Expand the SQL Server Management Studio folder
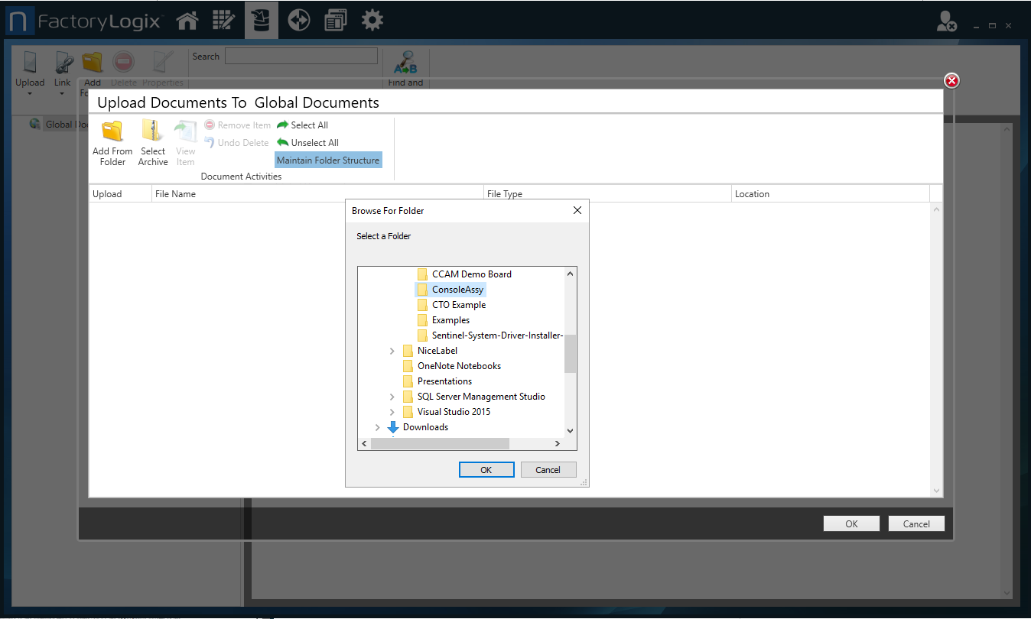This screenshot has width=1031, height=619. 392,396
